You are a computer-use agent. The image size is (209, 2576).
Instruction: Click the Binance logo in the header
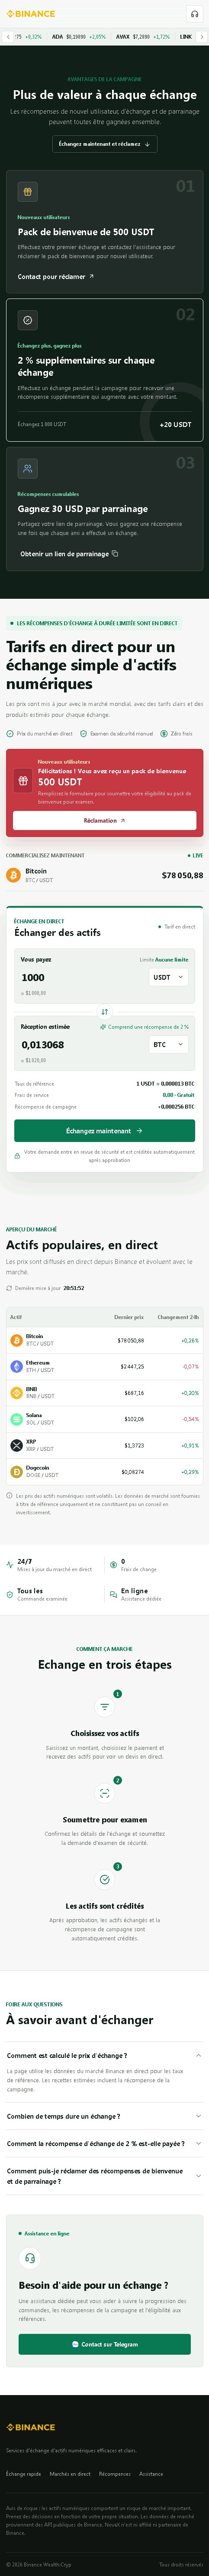pyautogui.click(x=31, y=14)
